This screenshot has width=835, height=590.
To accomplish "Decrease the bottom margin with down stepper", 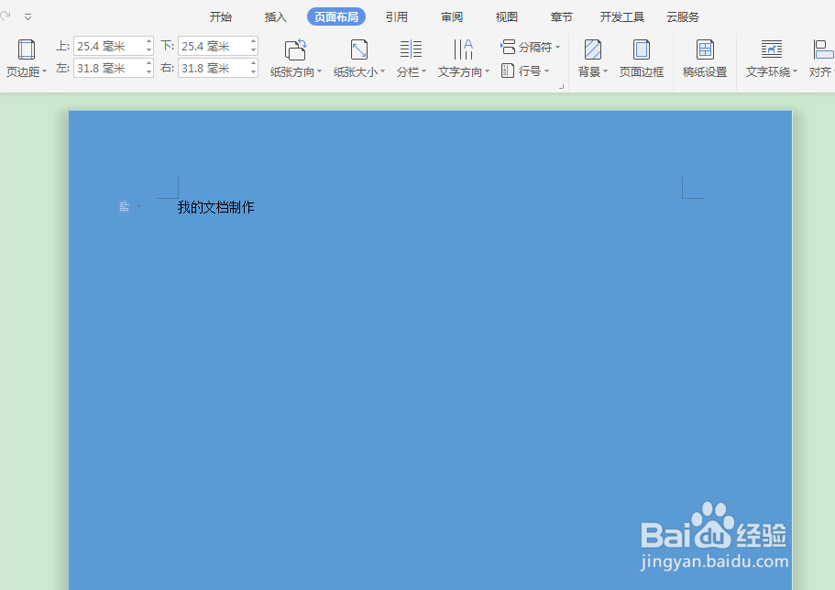I will tap(254, 50).
